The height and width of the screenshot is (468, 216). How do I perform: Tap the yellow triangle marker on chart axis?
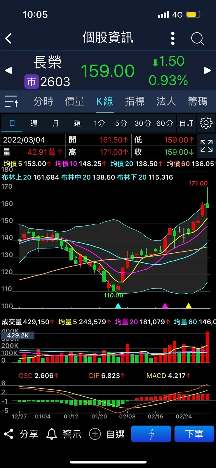189,306
